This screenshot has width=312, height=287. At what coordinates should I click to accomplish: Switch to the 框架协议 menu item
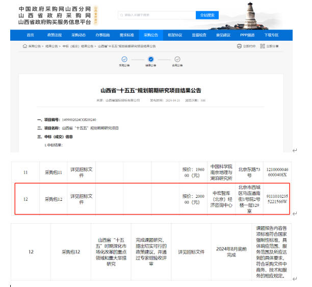tap(175, 35)
